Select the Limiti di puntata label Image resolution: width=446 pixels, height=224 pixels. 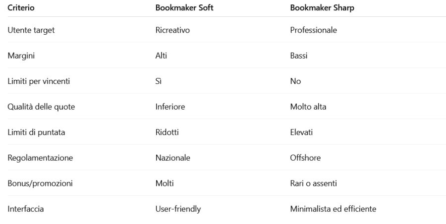click(x=36, y=132)
